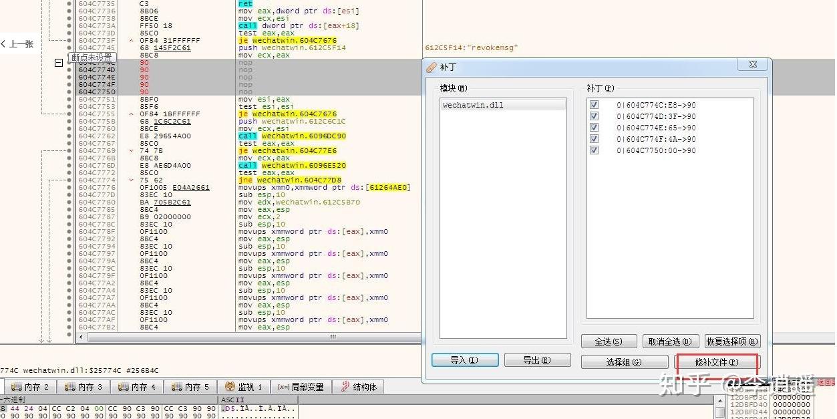
Task: Click address 604C7751 in the address column
Action: [97, 100]
